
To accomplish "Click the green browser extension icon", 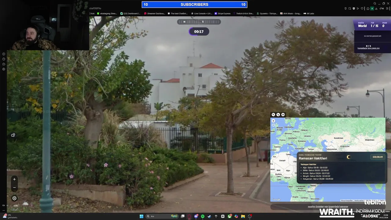I will 372,9.
